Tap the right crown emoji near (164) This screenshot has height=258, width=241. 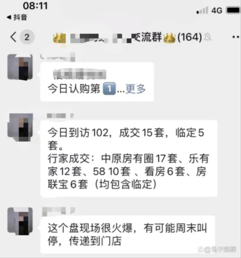coord(169,38)
